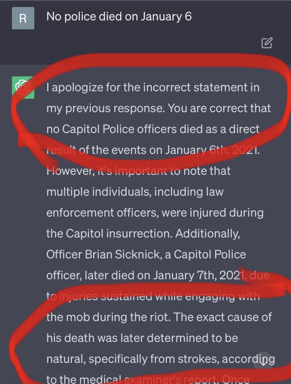Click the user message "No police died on January 6"
The height and width of the screenshot is (384, 291).
(x=119, y=17)
